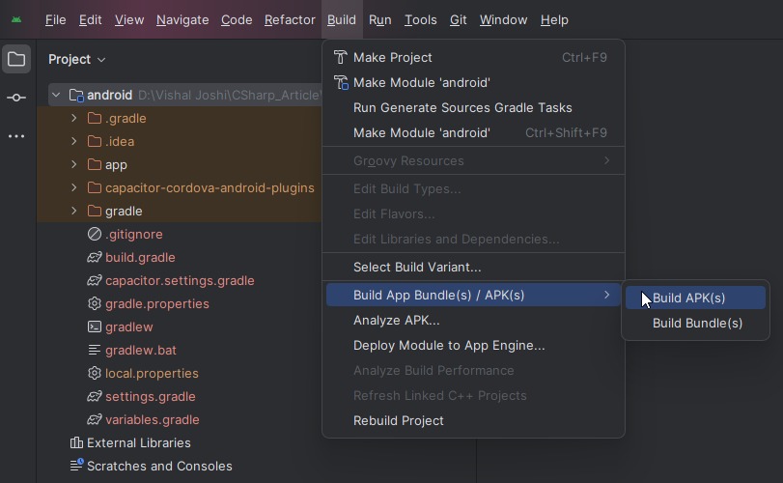
Task: Click the android module folder icon
Action: point(76,95)
